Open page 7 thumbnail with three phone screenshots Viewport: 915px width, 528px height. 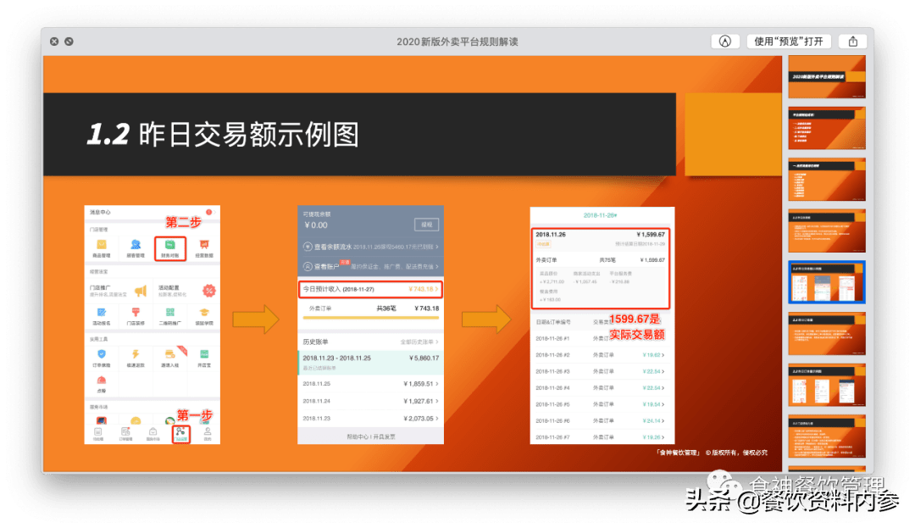pos(826,385)
